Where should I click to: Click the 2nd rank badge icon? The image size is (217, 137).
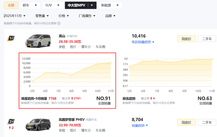pyautogui.click(x=11, y=122)
